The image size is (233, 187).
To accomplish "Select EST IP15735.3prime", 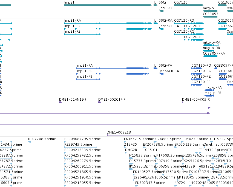I will [131, 164].
